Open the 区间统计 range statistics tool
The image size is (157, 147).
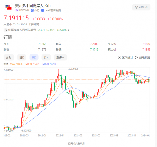click(x=125, y=58)
